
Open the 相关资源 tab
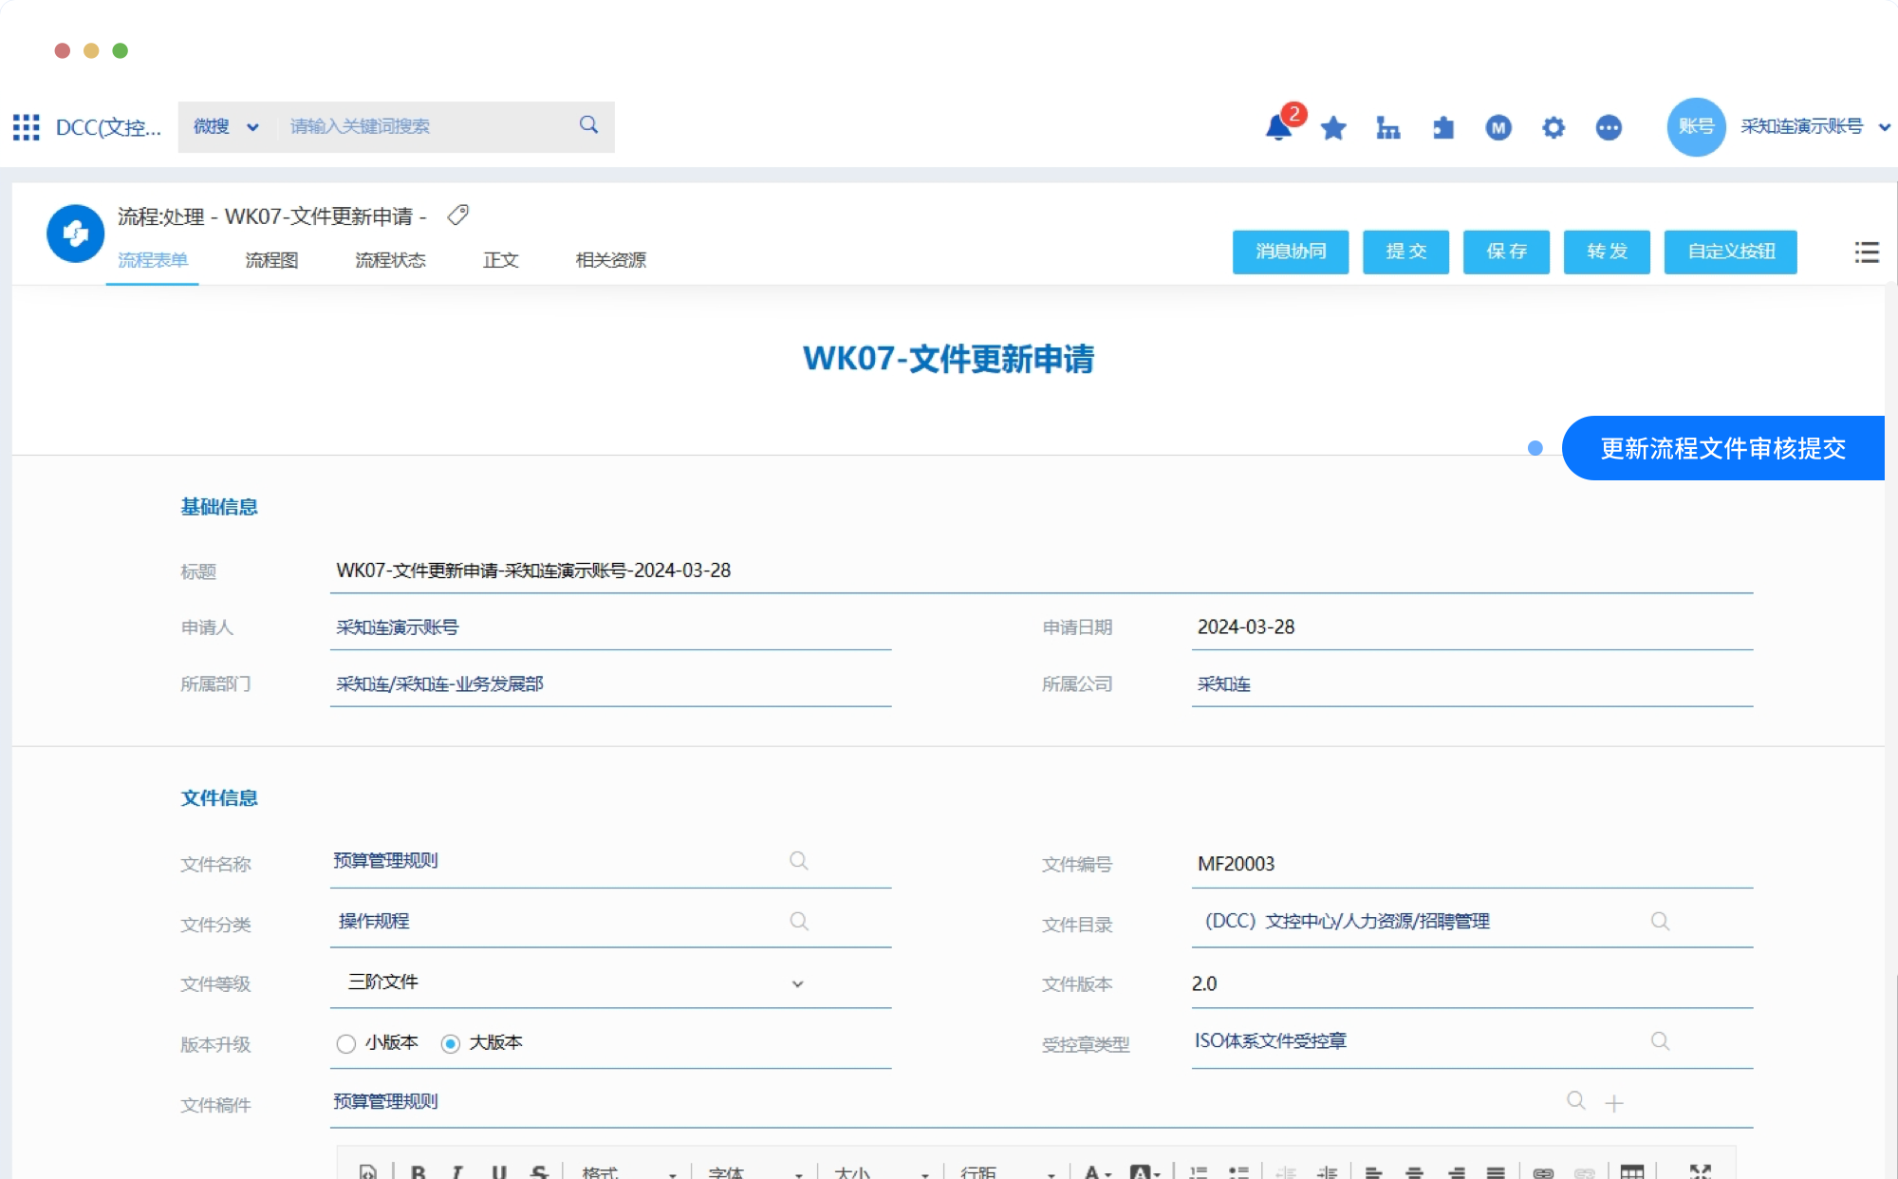click(x=610, y=260)
